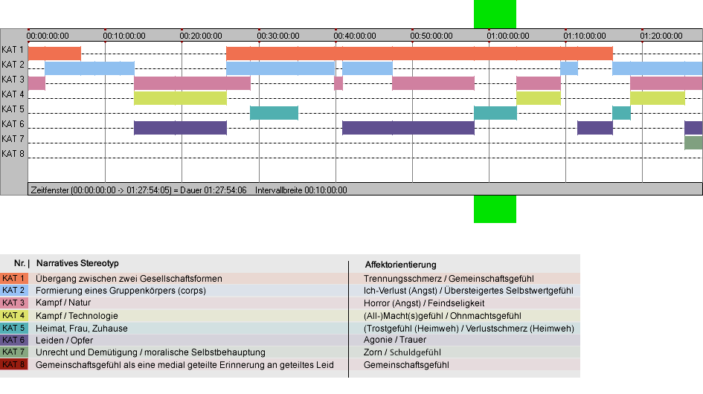Click the 00:00:00:00 time ruler label
Viewport: 703px width, 394px height.
(x=48, y=36)
